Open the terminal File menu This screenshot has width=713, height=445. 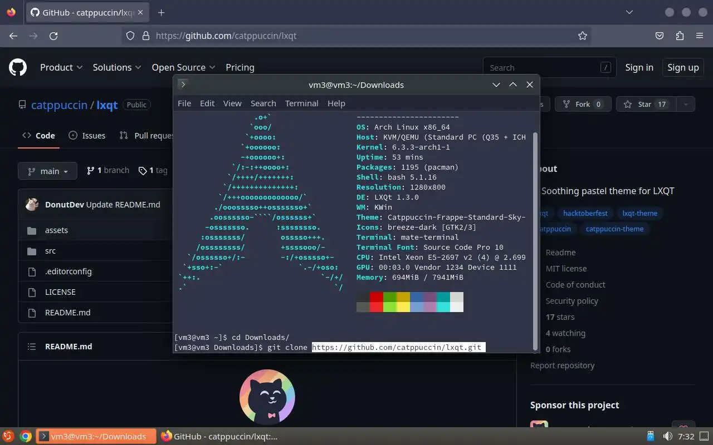coord(184,103)
